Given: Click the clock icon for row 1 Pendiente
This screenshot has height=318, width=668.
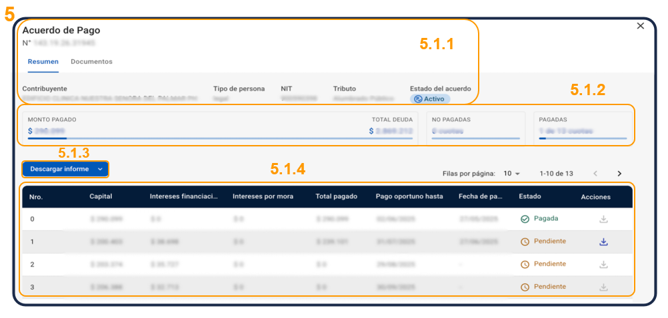Looking at the screenshot, I should click(x=525, y=241).
